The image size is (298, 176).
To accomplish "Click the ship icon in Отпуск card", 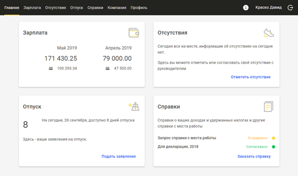I will 134,106.
